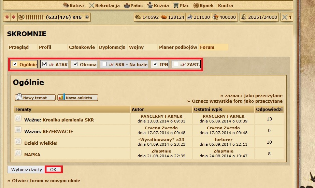Click iron resource icon near 211630
The image size is (315, 188).
[189, 17]
